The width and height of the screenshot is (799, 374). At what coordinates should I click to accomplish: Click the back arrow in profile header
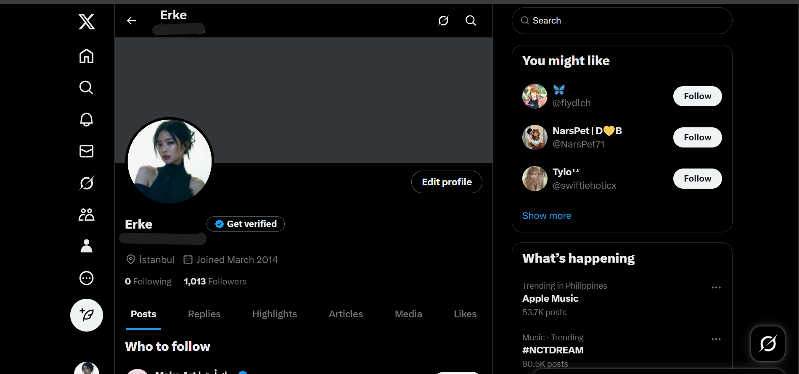click(132, 21)
